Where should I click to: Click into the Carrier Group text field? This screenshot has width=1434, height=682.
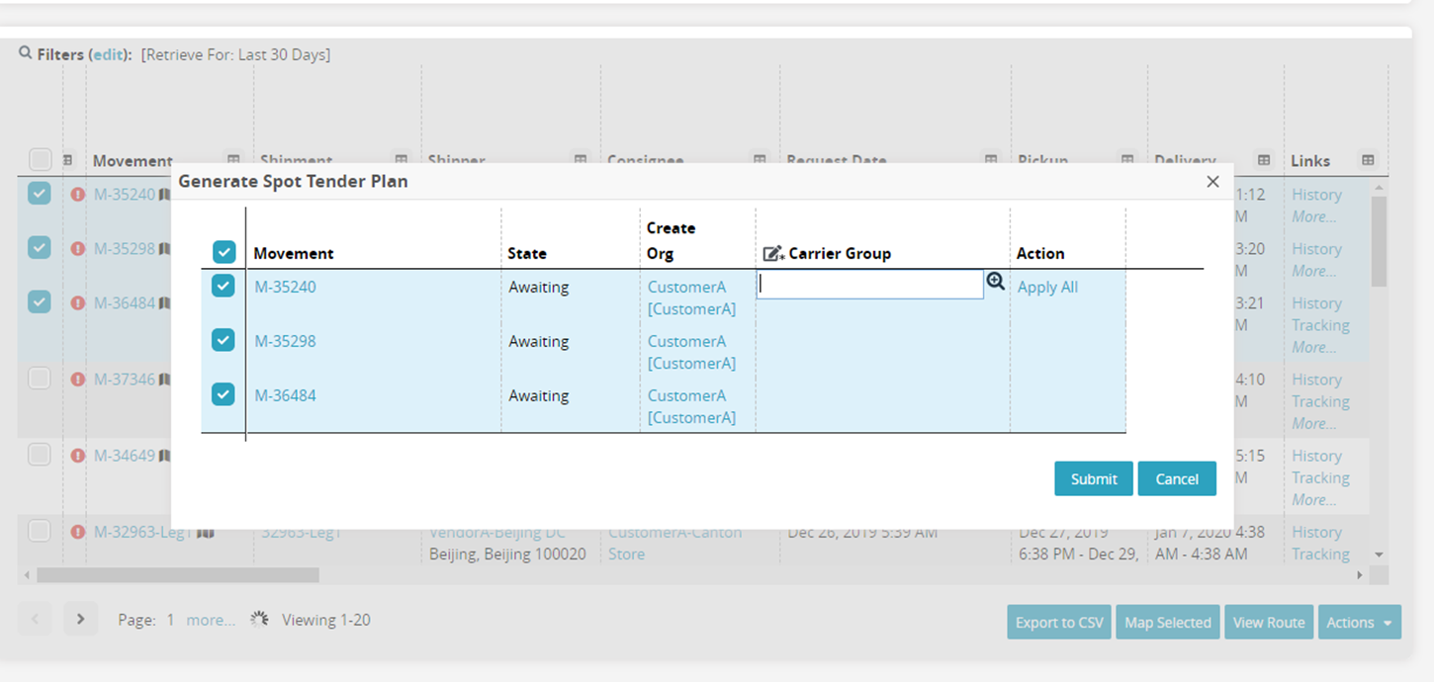(869, 285)
